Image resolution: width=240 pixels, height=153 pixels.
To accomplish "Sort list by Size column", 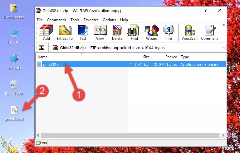I will 140,57.
